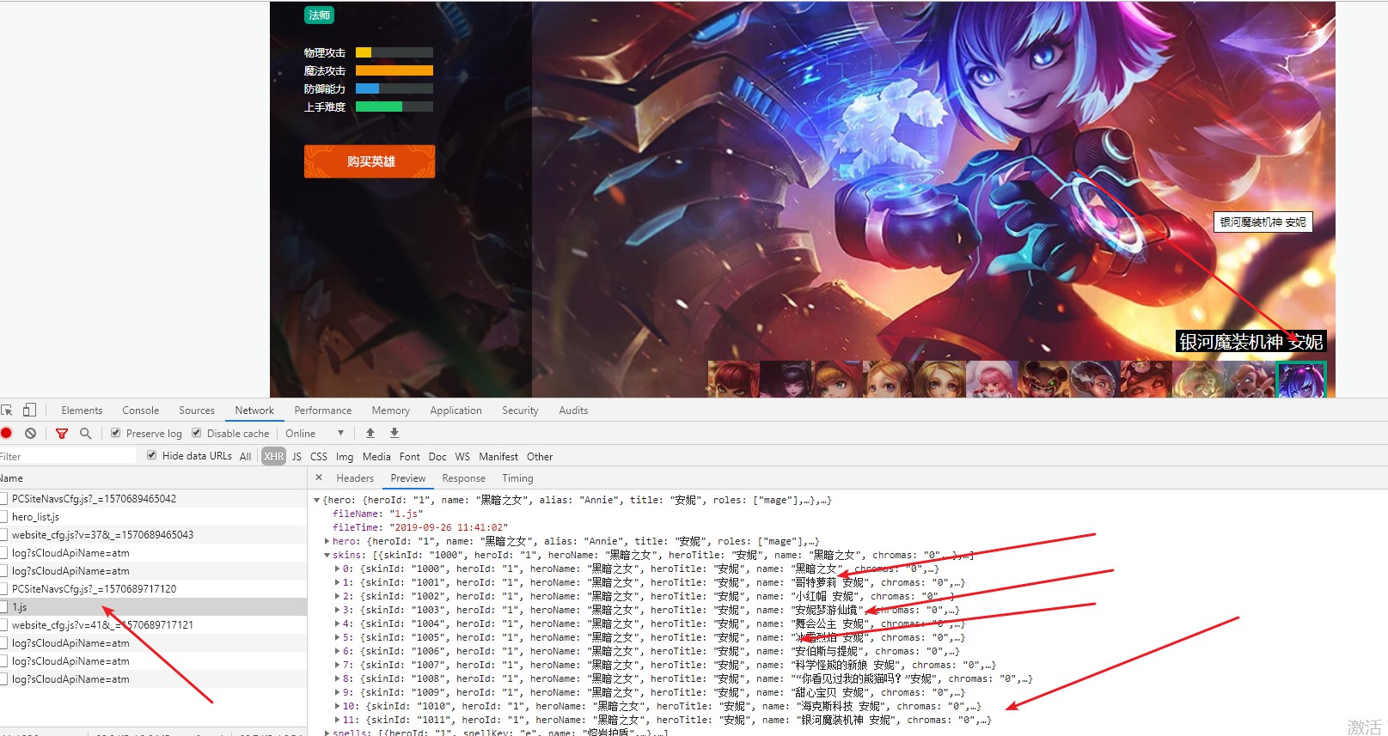The image size is (1388, 736).
Task: Filter requests by WS type
Action: coord(462,456)
